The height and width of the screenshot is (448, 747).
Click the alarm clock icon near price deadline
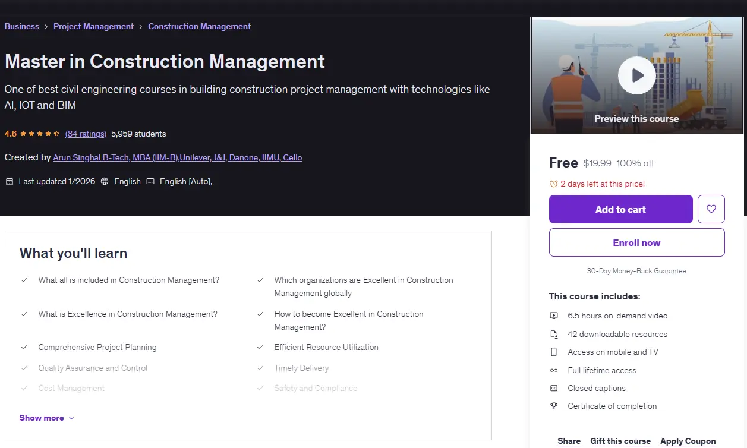[x=553, y=184]
